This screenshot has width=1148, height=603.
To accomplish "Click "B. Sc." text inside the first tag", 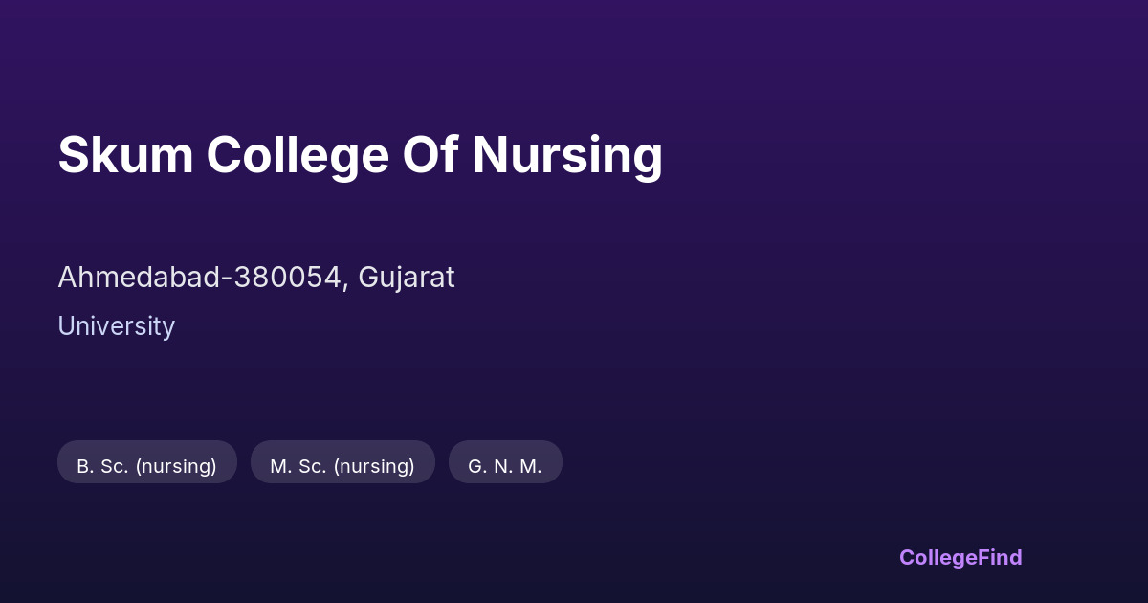I will pos(101,466).
